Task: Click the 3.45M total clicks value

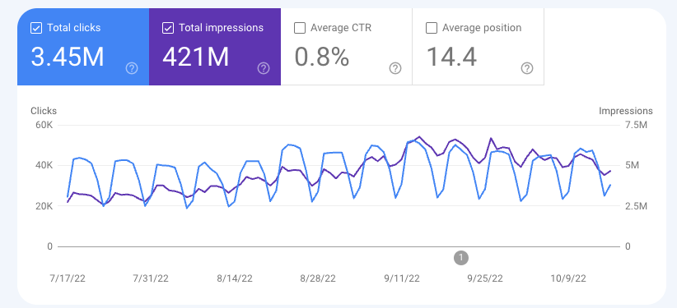Action: click(68, 57)
